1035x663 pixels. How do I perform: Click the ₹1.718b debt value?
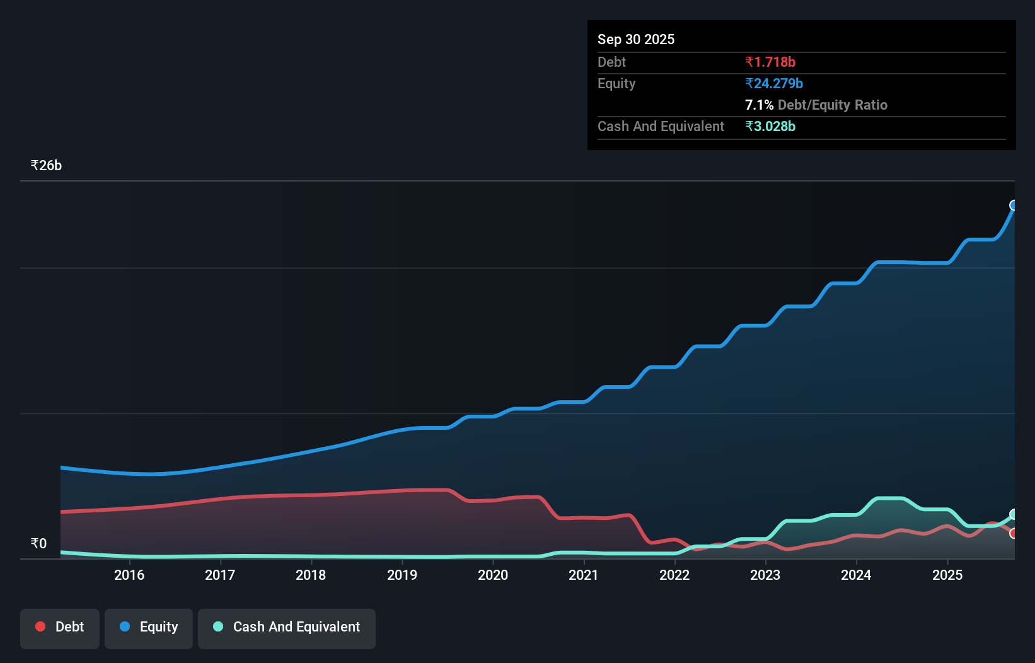(770, 62)
